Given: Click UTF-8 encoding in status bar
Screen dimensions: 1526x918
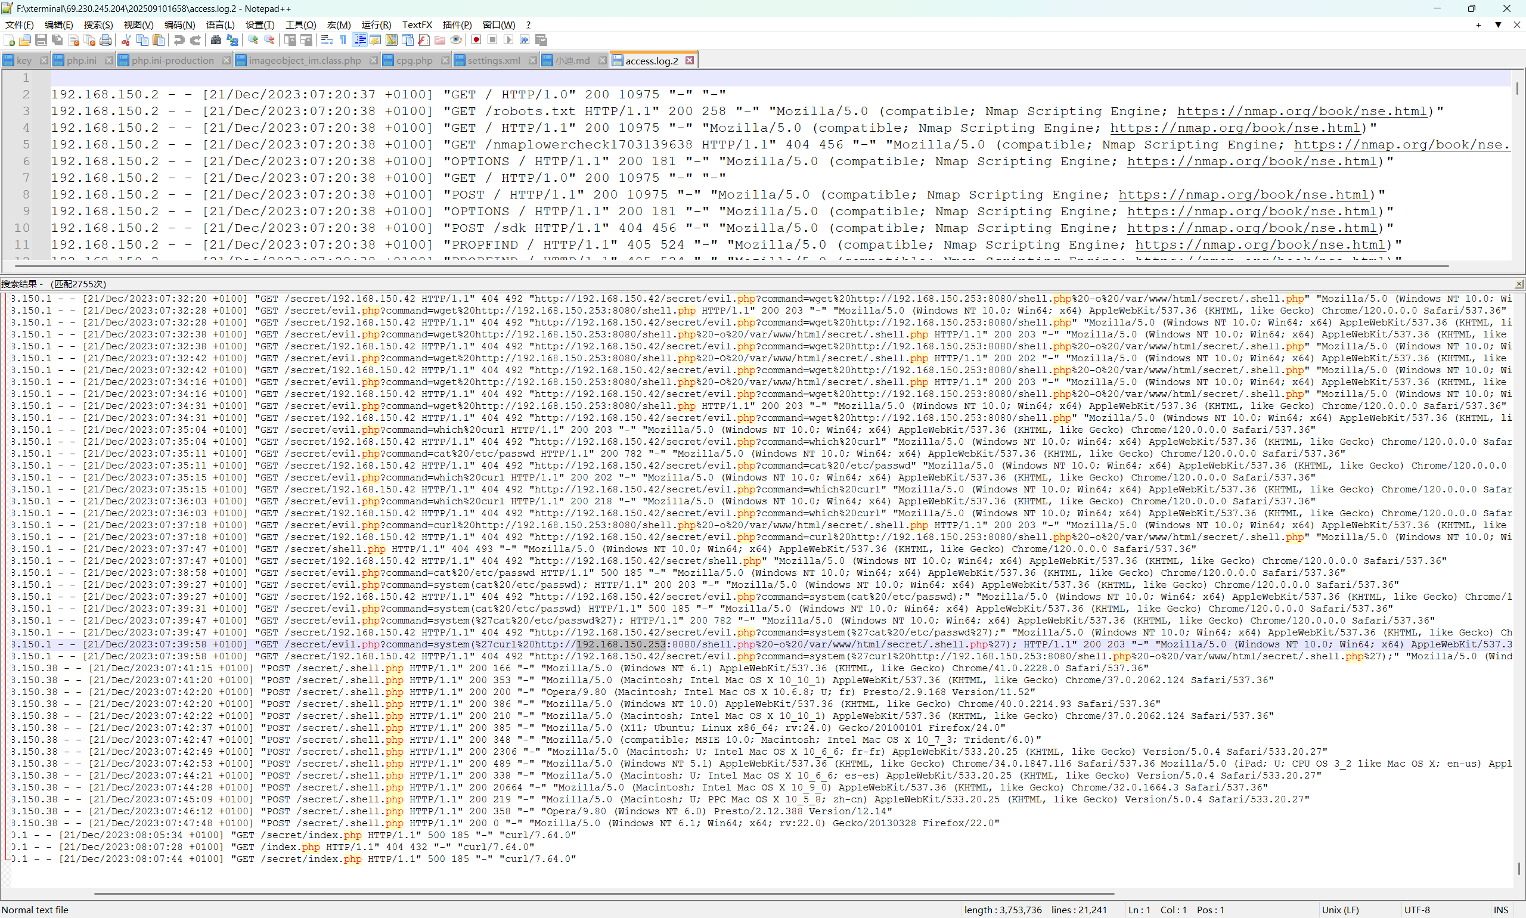Looking at the screenshot, I should (1416, 910).
